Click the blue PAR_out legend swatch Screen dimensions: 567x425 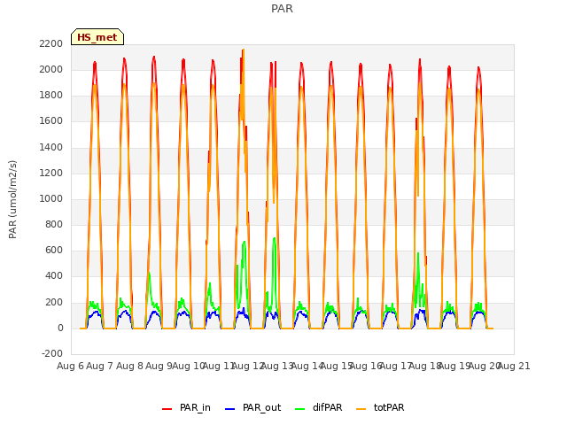(230, 409)
